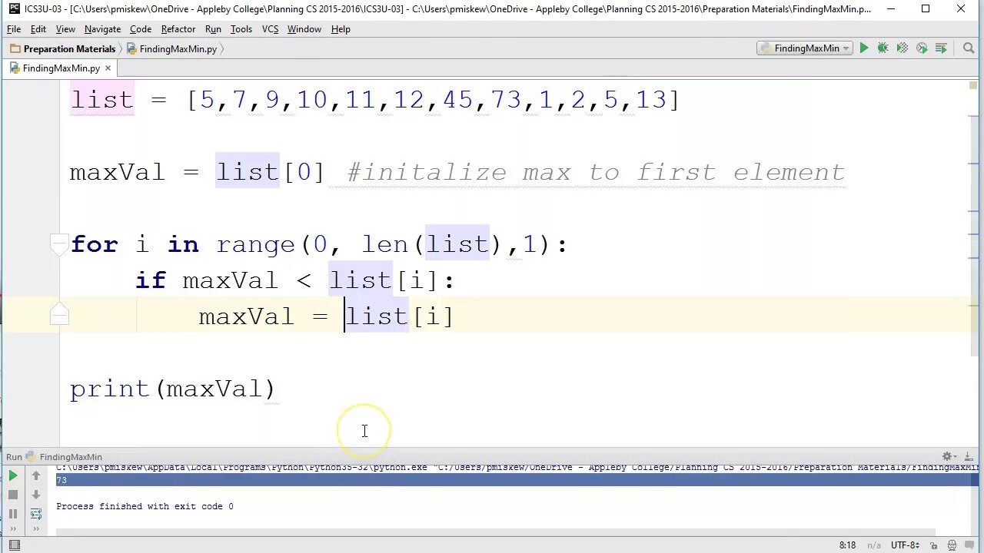Open the Tools menu

(241, 29)
